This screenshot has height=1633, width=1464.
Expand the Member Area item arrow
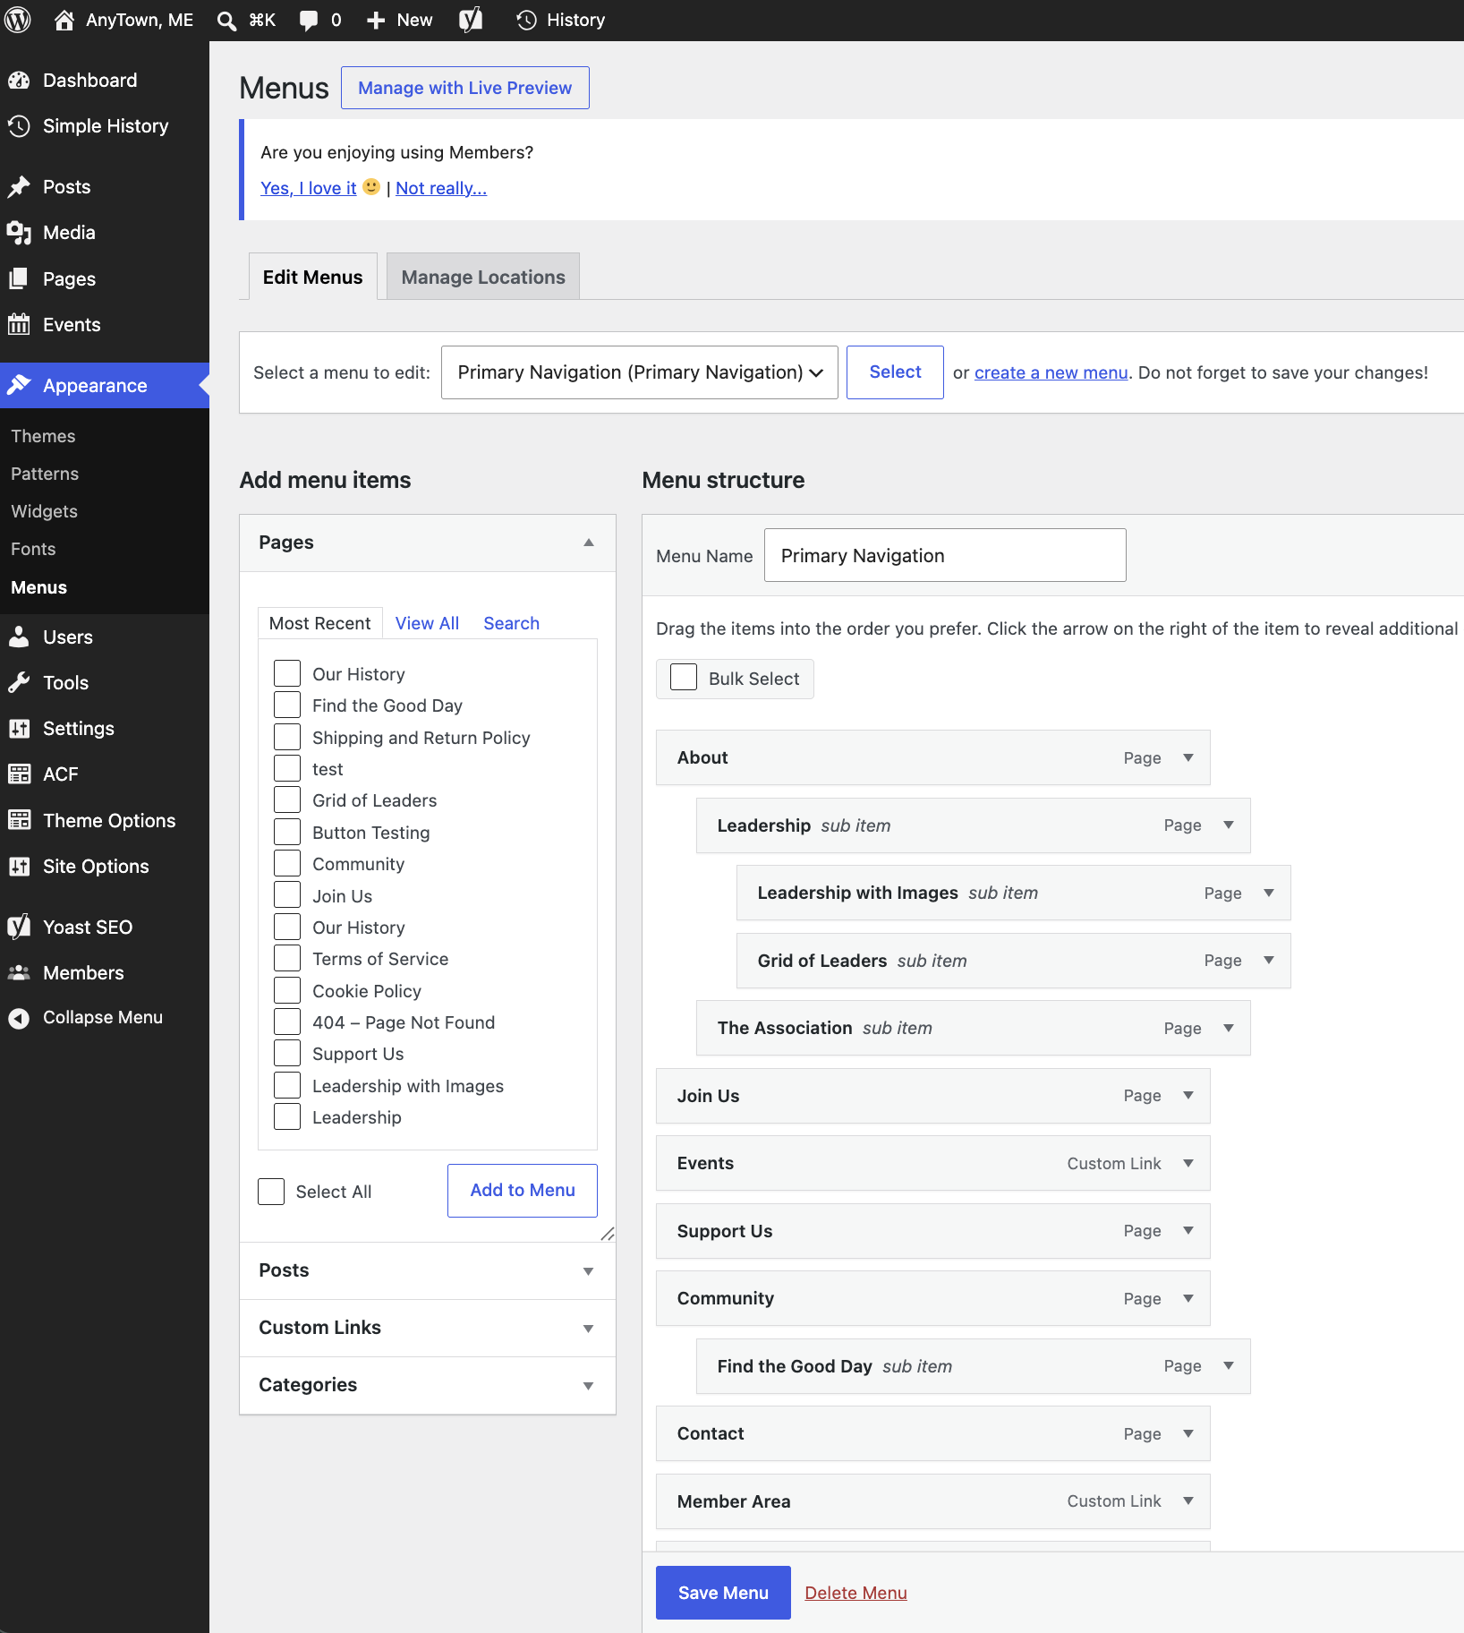click(x=1188, y=1500)
